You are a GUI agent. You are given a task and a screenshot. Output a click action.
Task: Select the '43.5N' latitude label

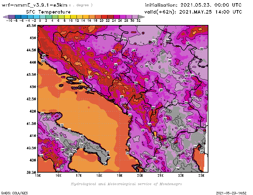pos(31,74)
